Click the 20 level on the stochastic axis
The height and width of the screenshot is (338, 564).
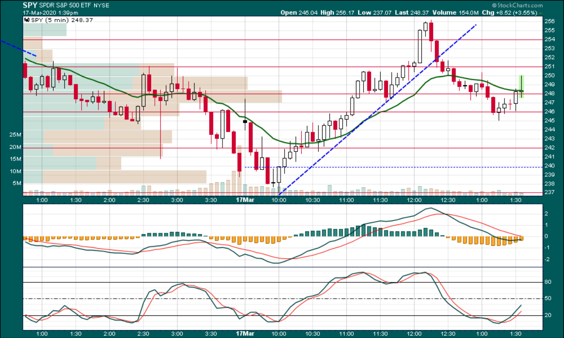pos(548,315)
